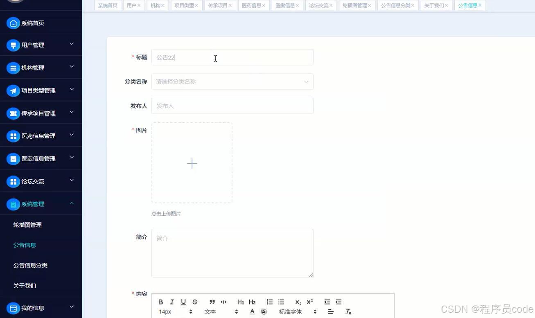The image size is (535, 318).
Task: Expand the 项目类型管理 sidebar menu
Action: pyautogui.click(x=41, y=90)
